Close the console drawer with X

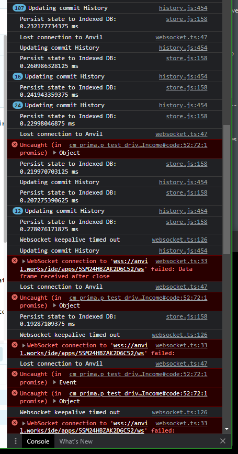[x=222, y=441]
